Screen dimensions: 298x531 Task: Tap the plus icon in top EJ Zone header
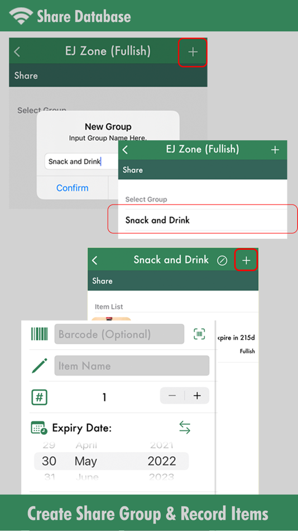[193, 52]
